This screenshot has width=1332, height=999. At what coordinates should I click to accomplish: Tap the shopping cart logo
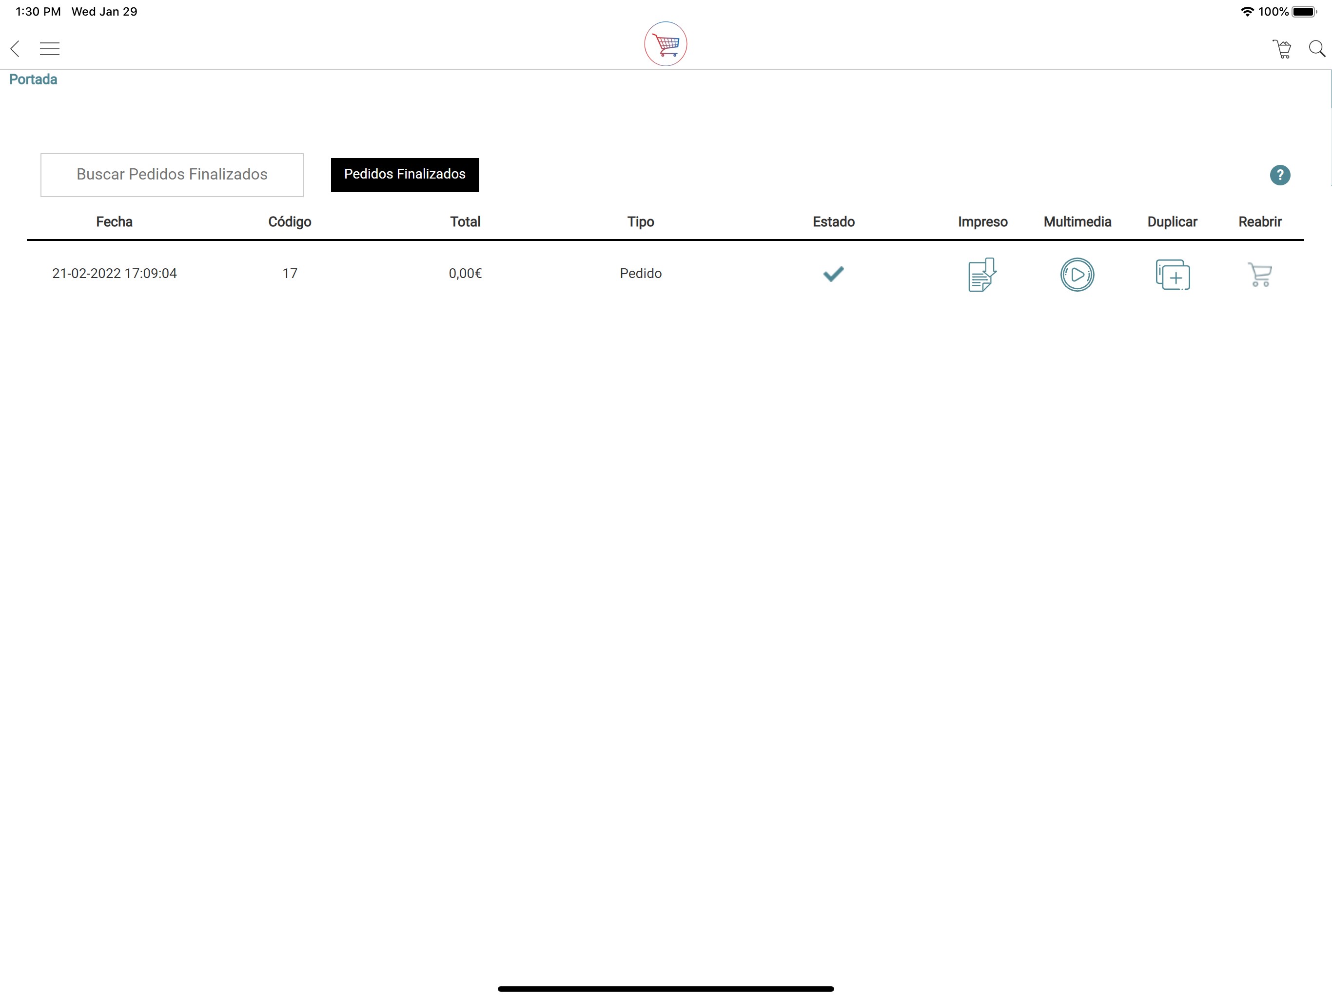(666, 44)
